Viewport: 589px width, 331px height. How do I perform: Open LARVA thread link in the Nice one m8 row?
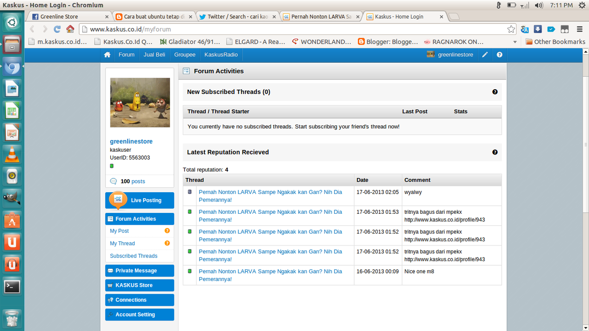click(271, 275)
